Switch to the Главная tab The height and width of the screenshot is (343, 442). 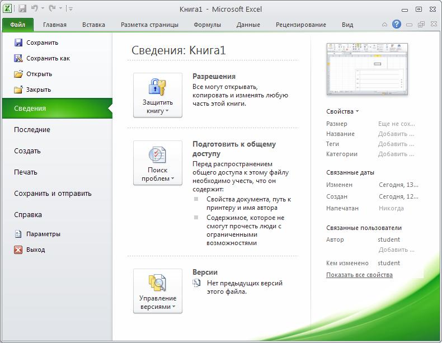coord(55,25)
